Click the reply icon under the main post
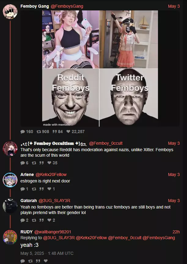 23,132
